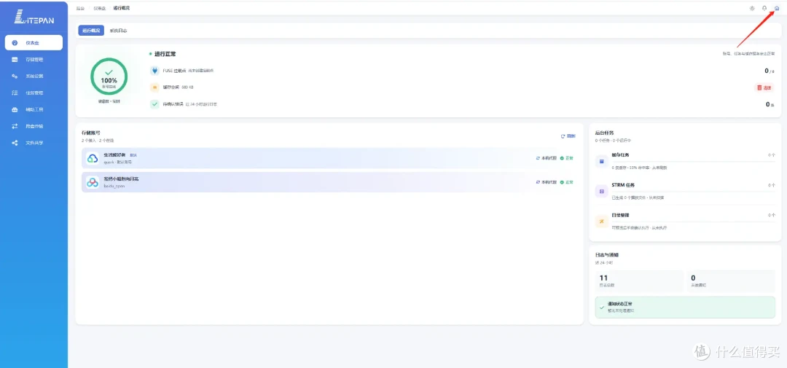Click the 100% health ring
Viewport: 787px width, 368px height.
109,77
